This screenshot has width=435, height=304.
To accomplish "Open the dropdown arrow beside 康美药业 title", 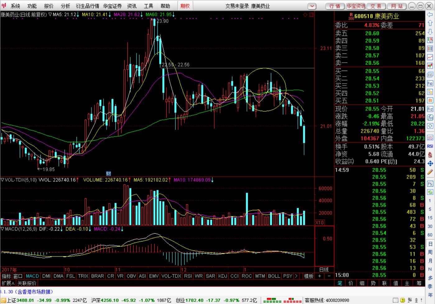I will 312,6.
